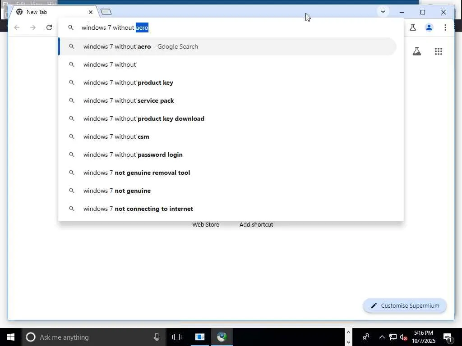Click the Supermium browser taskbar icon
Viewport: 462px width, 346px height.
(x=222, y=337)
